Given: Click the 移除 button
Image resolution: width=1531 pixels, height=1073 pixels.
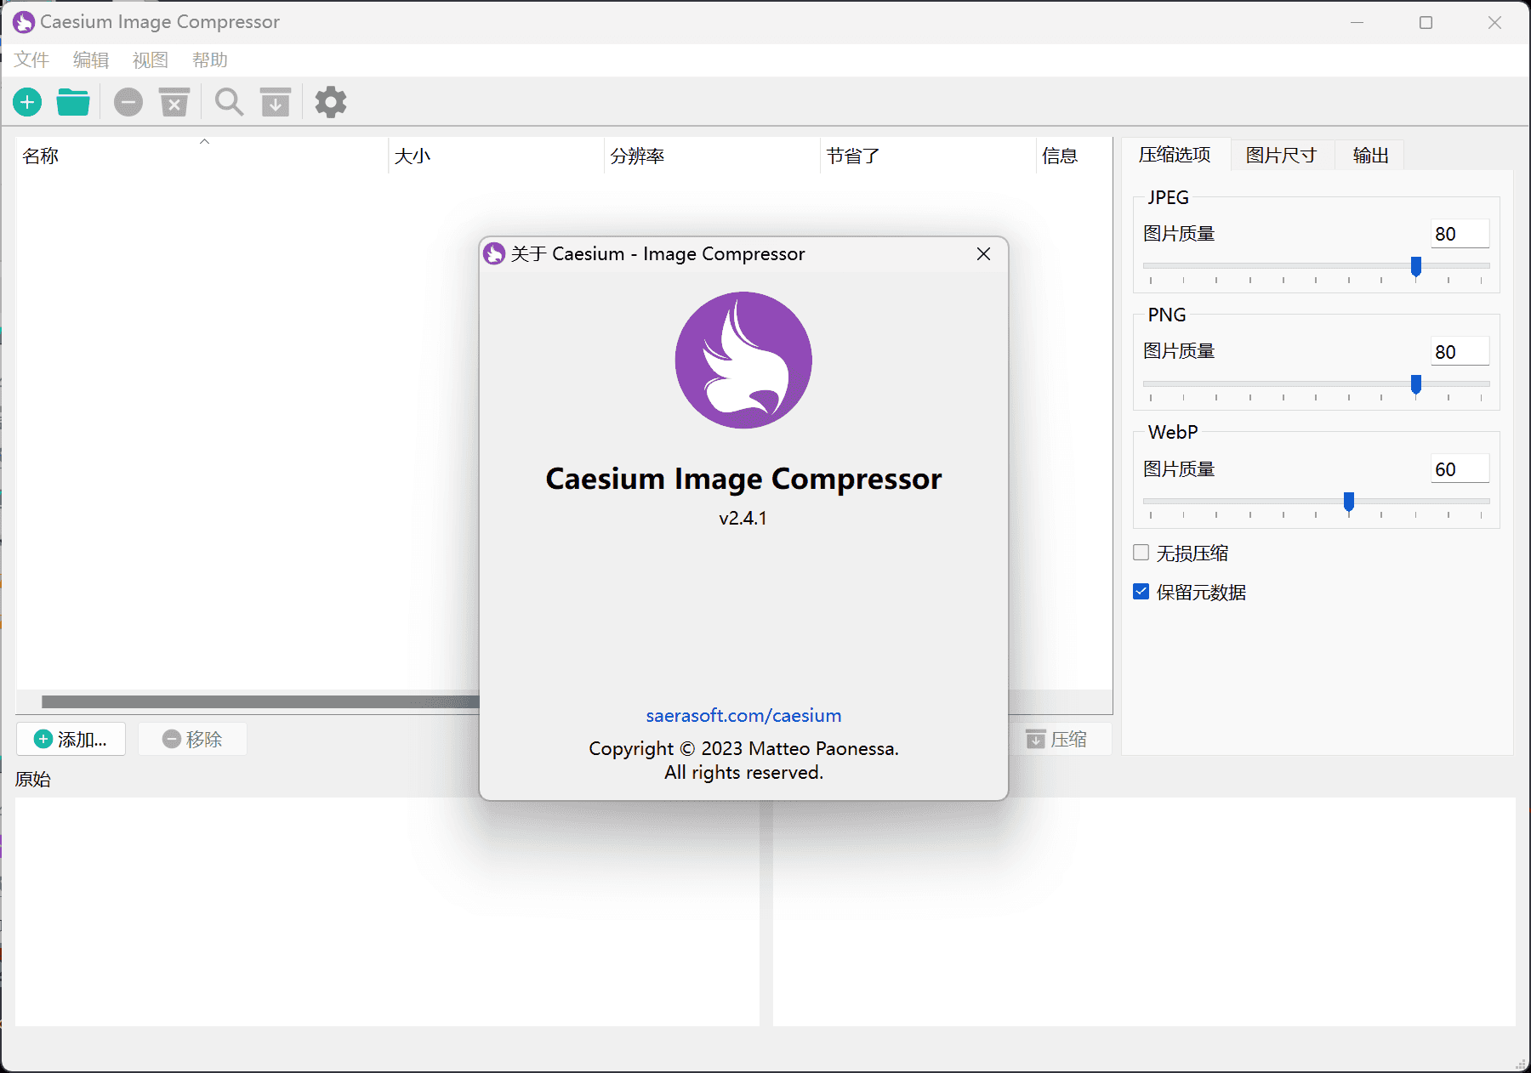Looking at the screenshot, I should (x=193, y=739).
